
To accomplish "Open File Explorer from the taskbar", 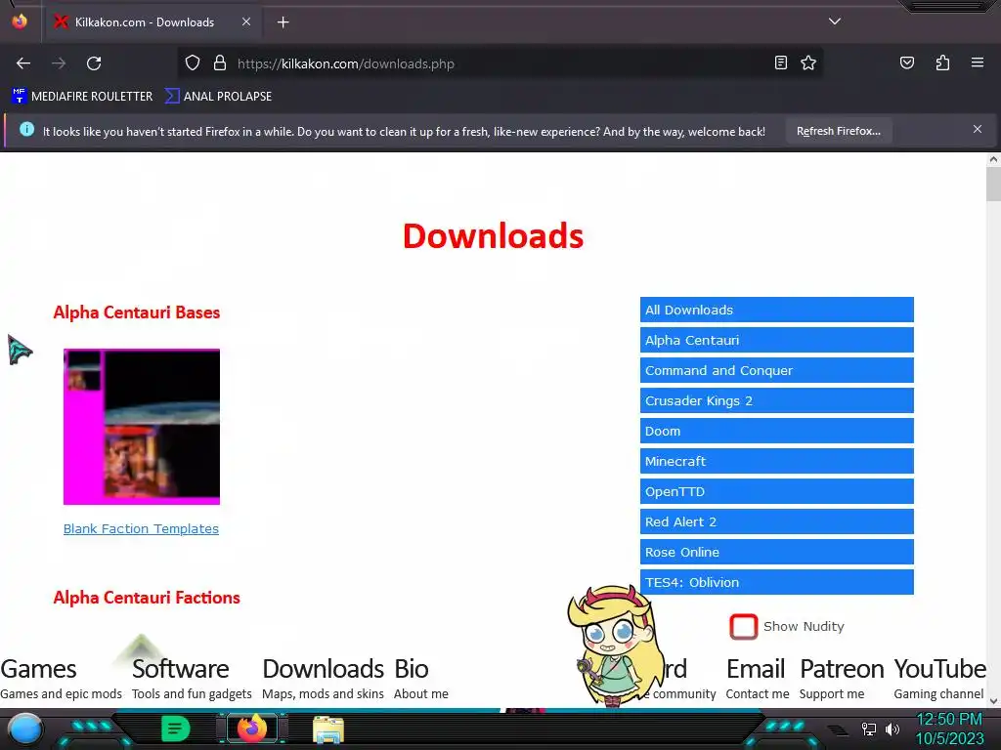I will pos(328,729).
